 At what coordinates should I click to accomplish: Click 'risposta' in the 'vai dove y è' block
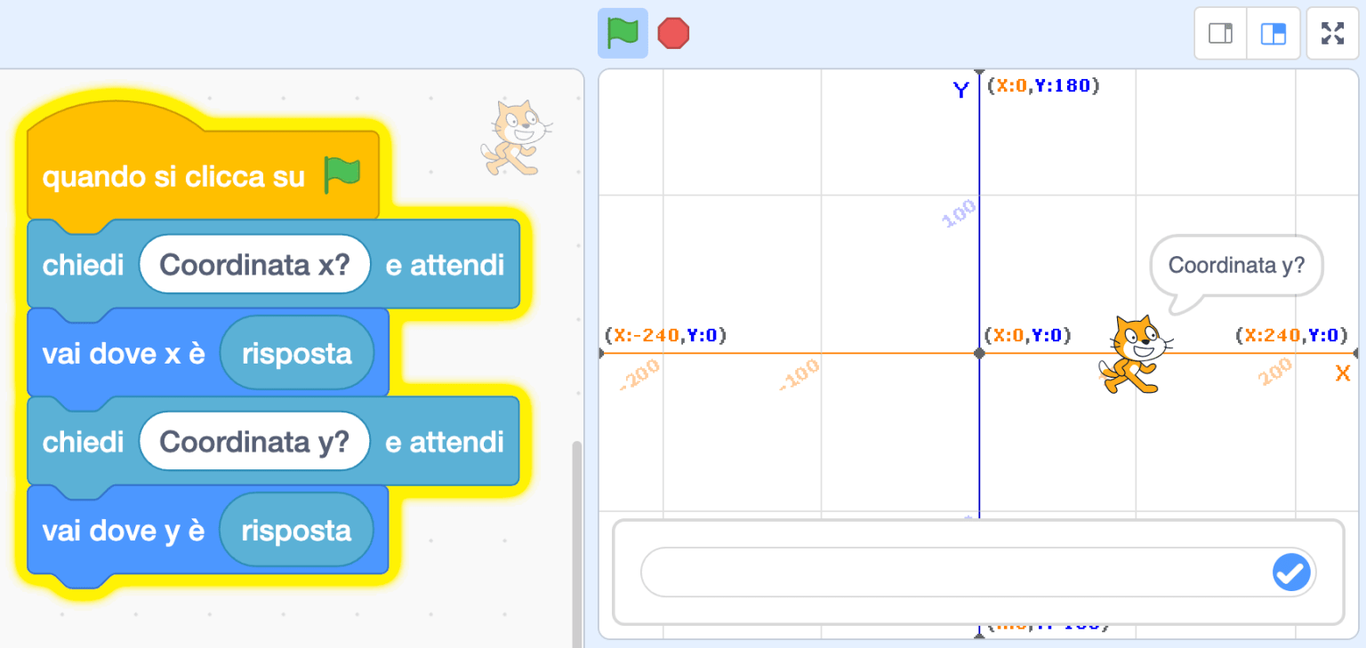coord(297,531)
